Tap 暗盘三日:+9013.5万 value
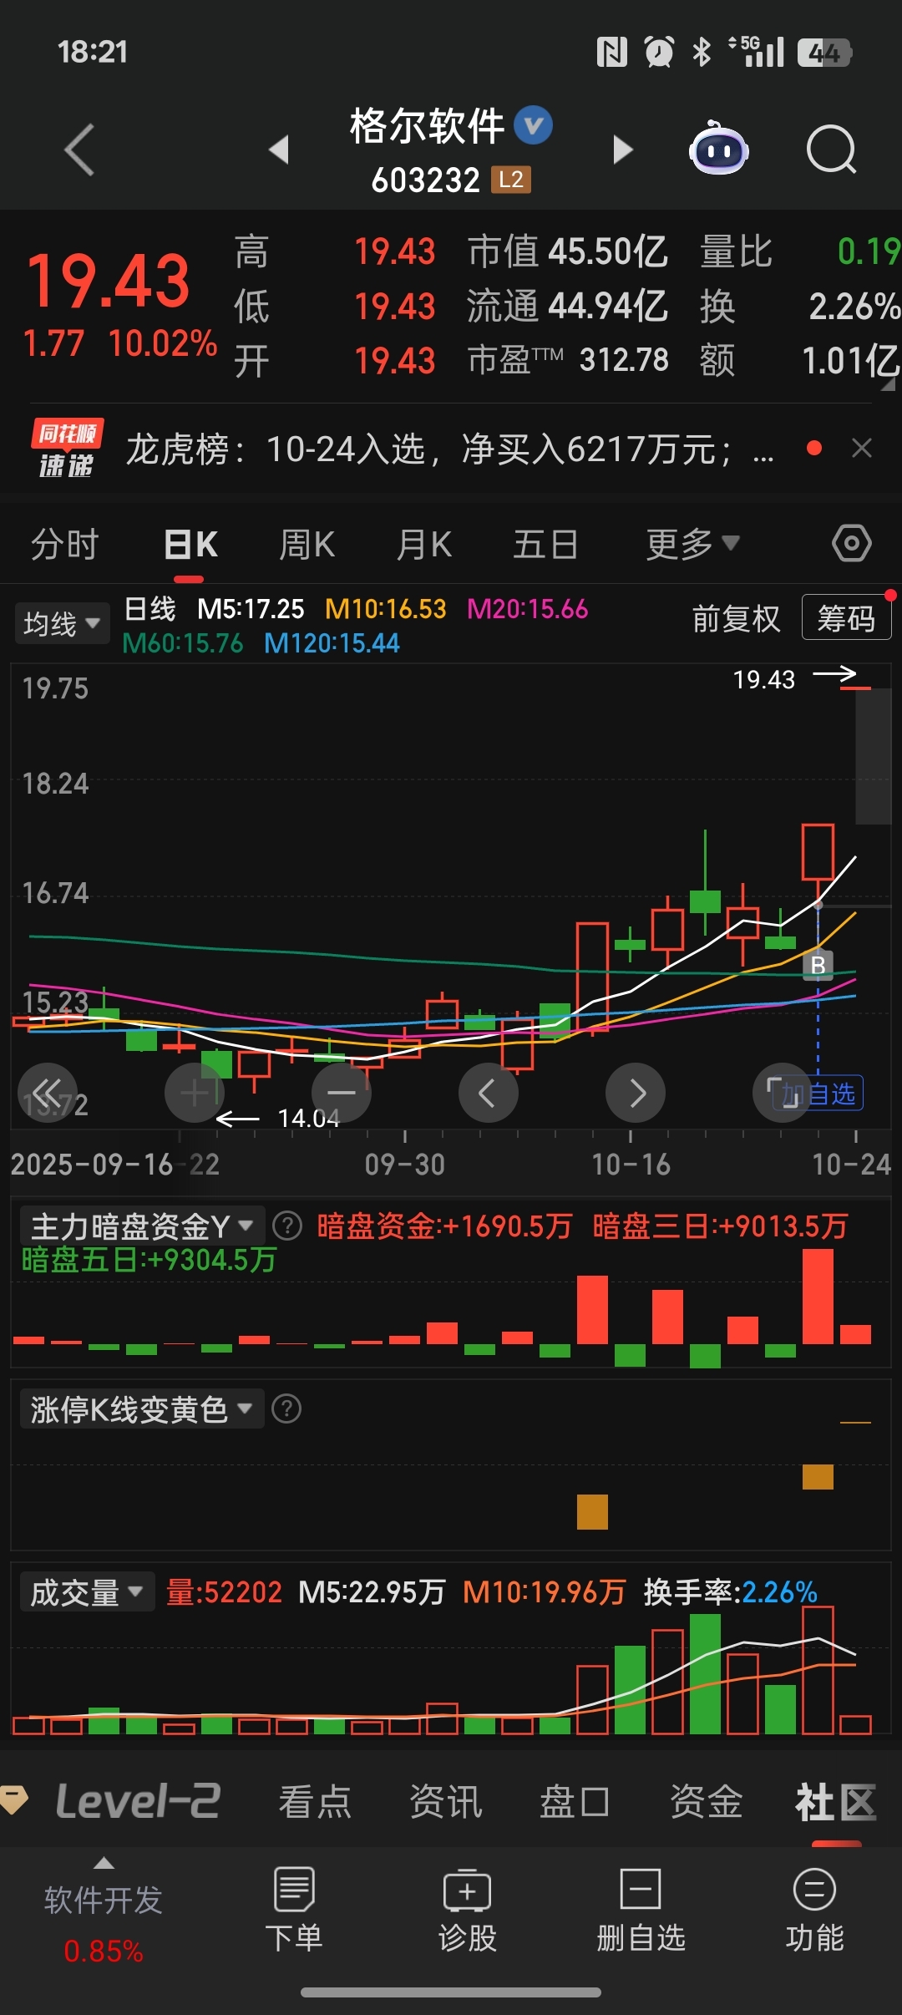The image size is (902, 2015). coord(720,1226)
